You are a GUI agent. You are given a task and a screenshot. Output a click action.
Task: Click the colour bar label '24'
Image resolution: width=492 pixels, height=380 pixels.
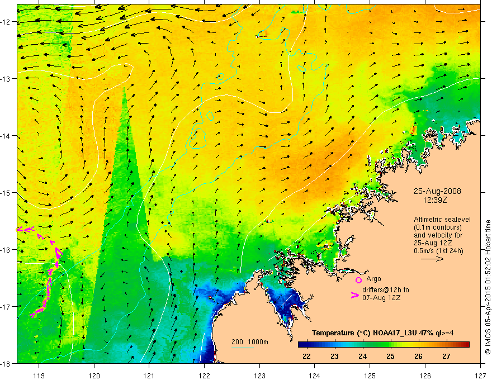pyautogui.click(x=363, y=357)
